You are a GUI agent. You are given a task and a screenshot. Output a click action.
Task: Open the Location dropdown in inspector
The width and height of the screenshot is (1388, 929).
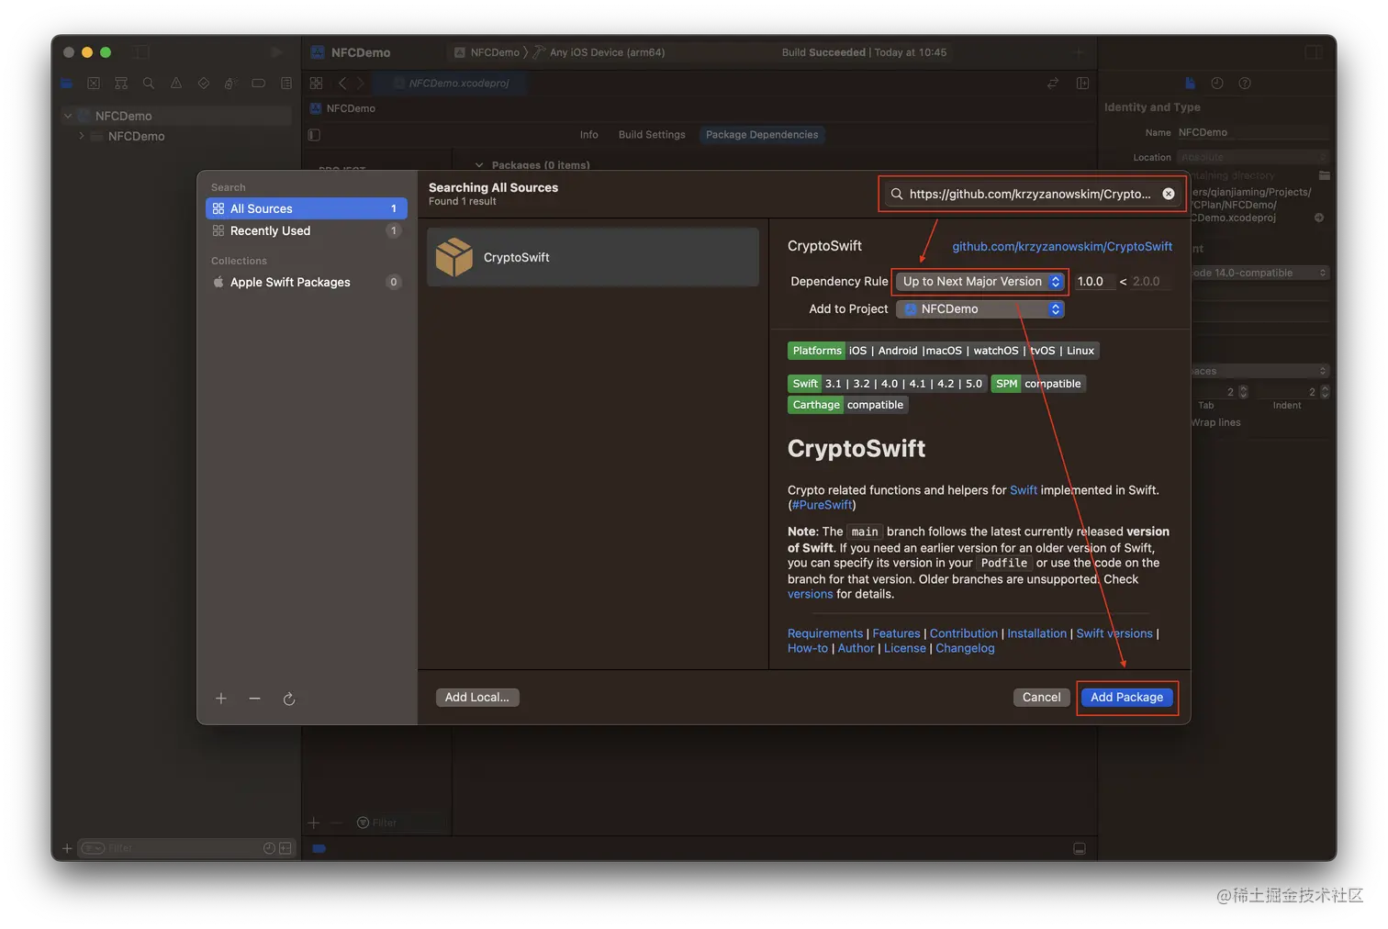tap(1253, 157)
